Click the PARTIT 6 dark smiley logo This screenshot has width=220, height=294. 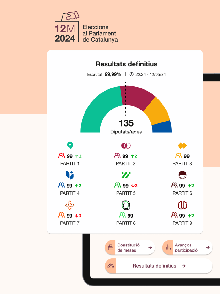click(182, 175)
